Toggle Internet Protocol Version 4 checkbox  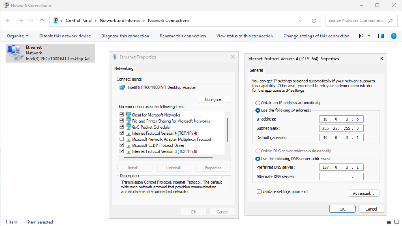tap(121, 133)
